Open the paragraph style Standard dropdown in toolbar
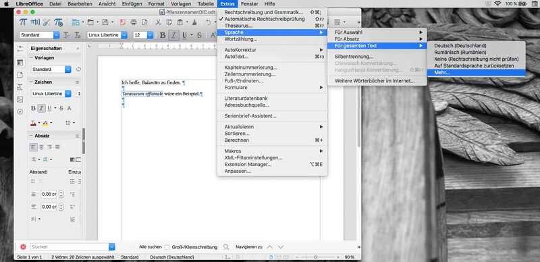 (56, 35)
